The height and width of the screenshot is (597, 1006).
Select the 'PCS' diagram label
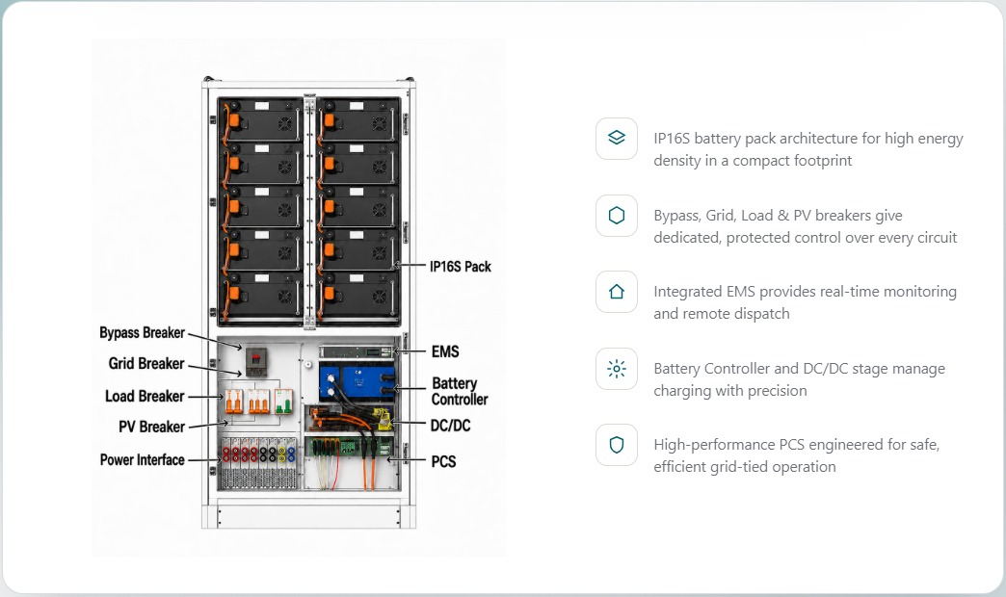click(x=443, y=461)
